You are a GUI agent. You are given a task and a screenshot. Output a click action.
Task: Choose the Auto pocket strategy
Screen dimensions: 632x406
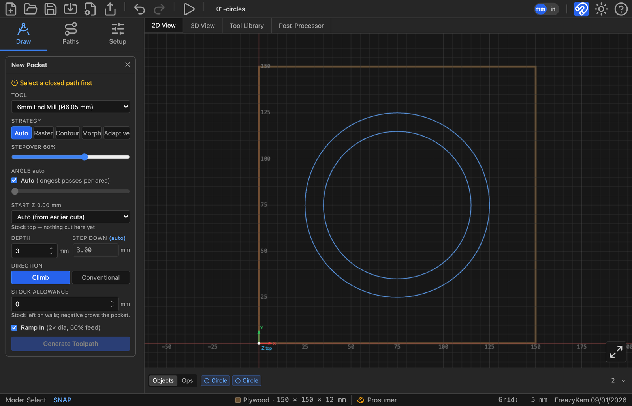tap(21, 133)
